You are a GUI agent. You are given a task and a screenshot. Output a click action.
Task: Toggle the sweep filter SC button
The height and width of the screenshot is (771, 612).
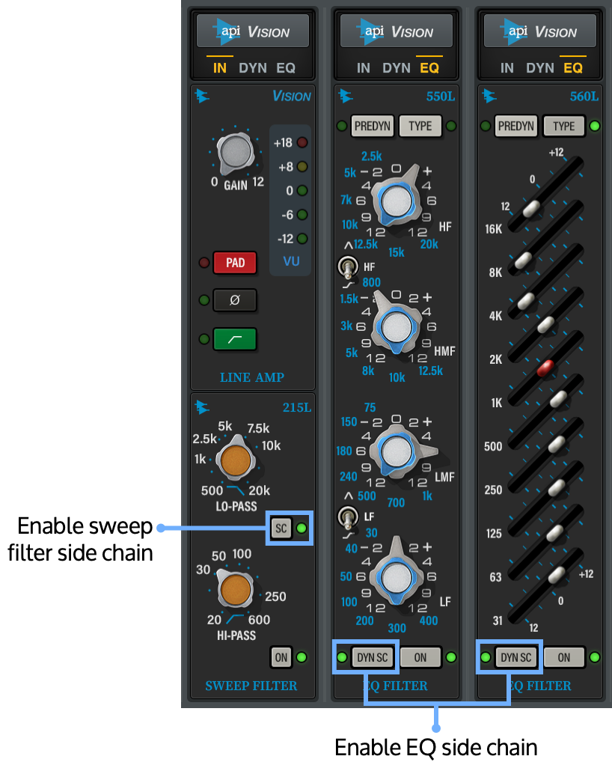click(281, 528)
